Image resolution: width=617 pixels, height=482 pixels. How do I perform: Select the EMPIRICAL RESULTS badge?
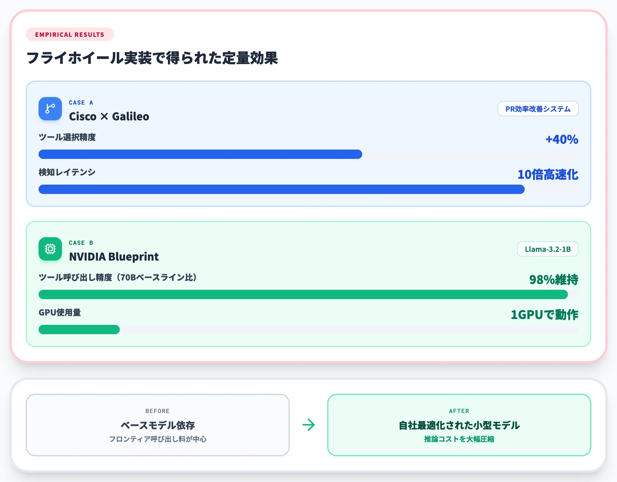pos(70,34)
